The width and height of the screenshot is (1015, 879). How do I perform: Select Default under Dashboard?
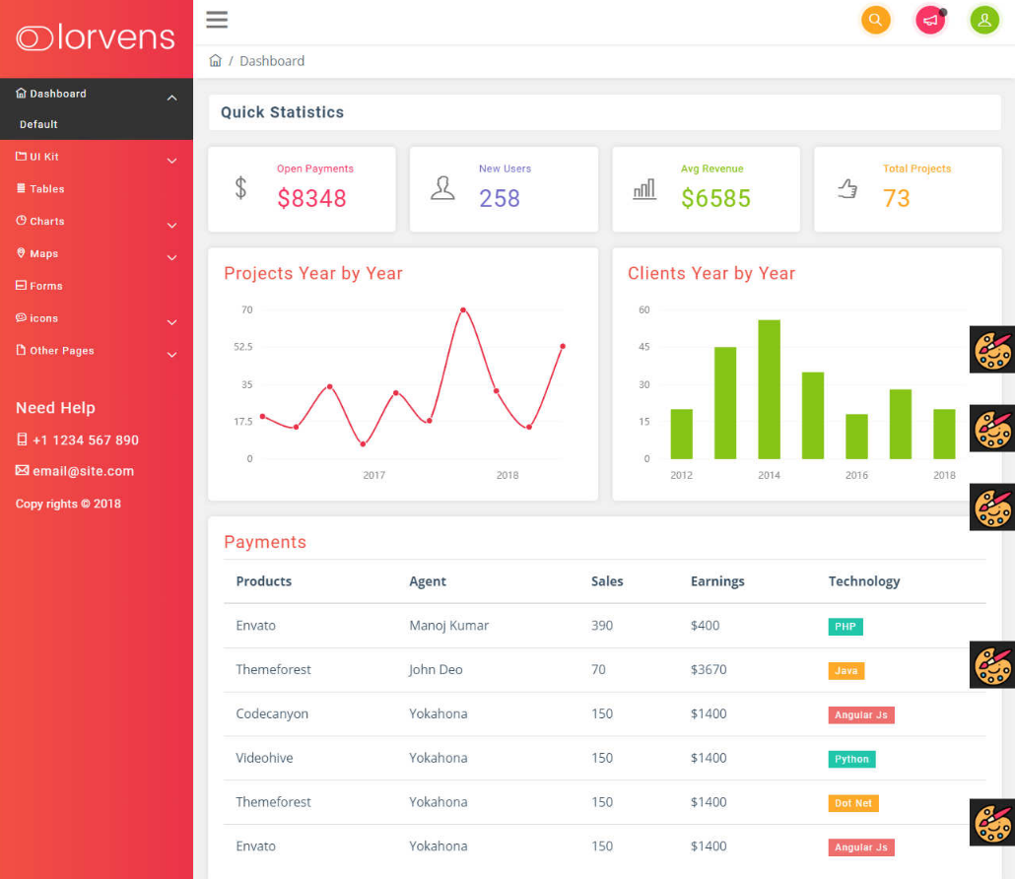38,124
